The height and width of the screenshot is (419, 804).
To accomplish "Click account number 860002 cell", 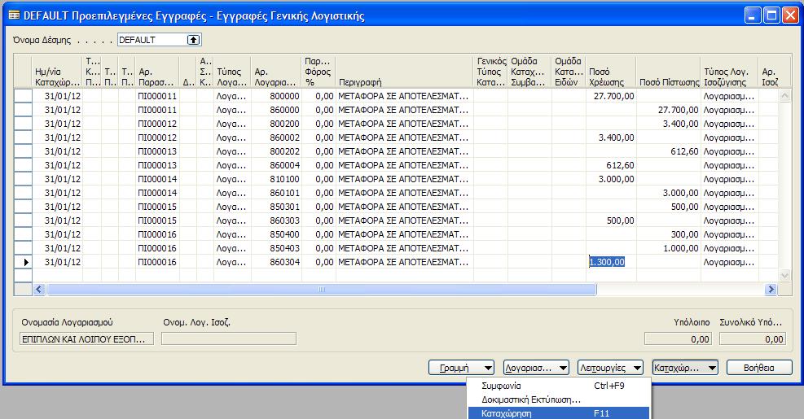I will coord(276,137).
